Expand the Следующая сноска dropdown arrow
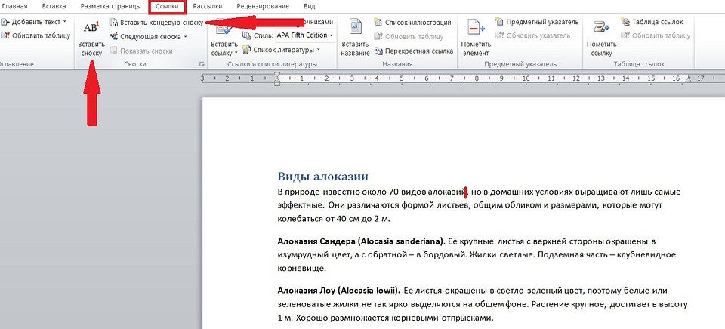 coord(186,36)
